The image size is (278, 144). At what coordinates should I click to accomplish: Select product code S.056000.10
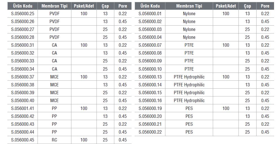coord(150,69)
